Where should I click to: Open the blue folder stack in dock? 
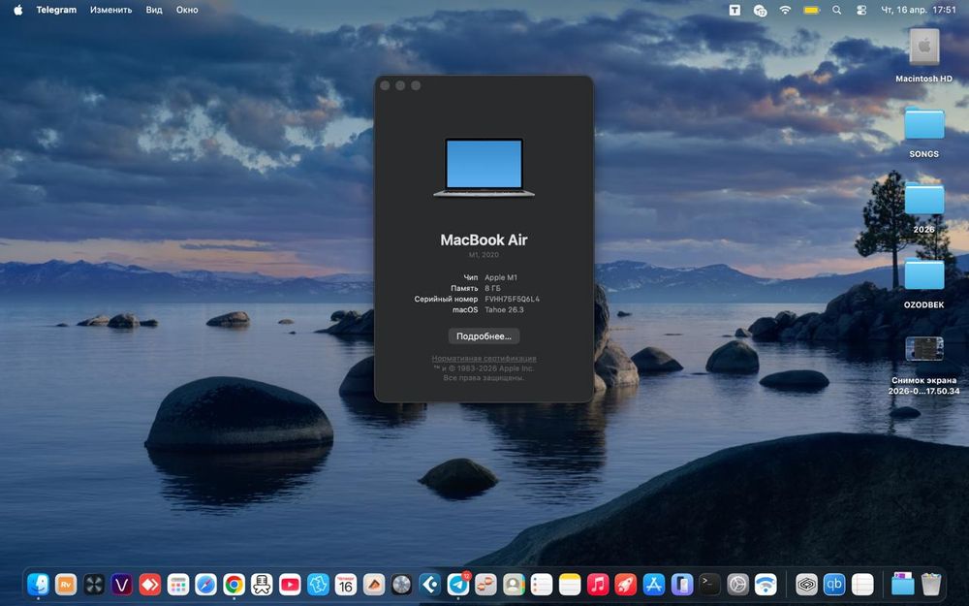coord(903,585)
